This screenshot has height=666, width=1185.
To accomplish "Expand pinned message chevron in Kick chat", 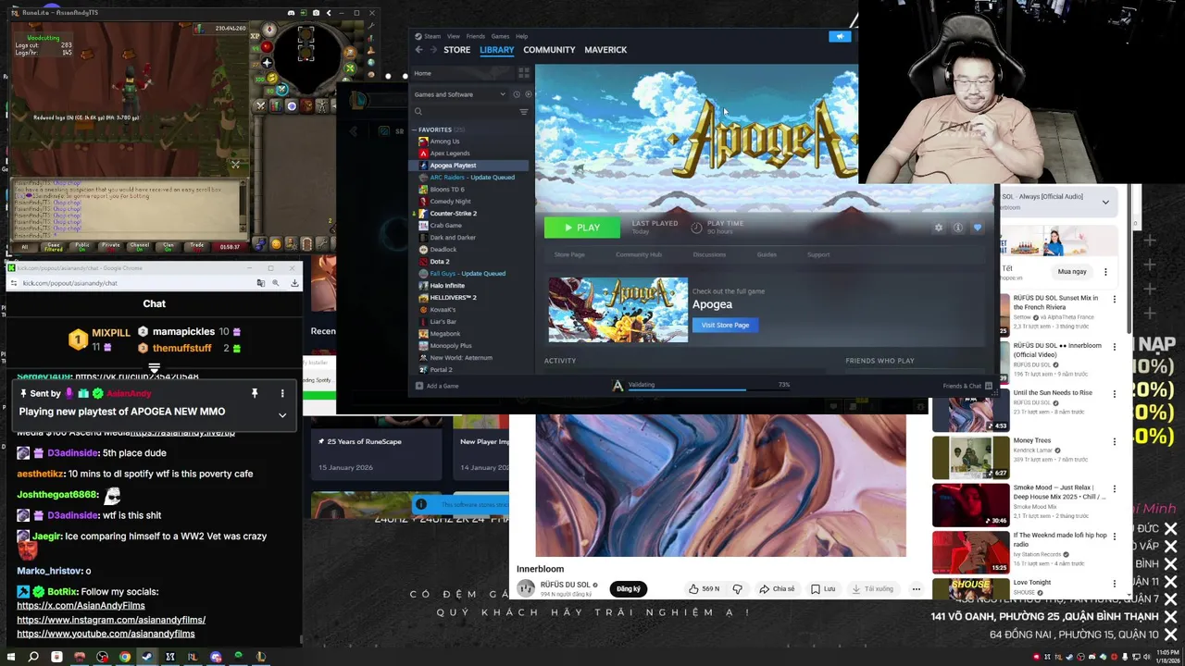I will pyautogui.click(x=282, y=415).
